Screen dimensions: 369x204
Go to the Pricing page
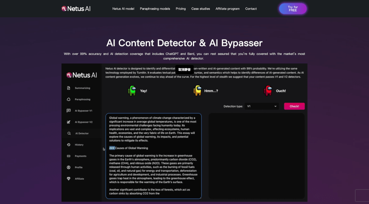click(x=181, y=9)
